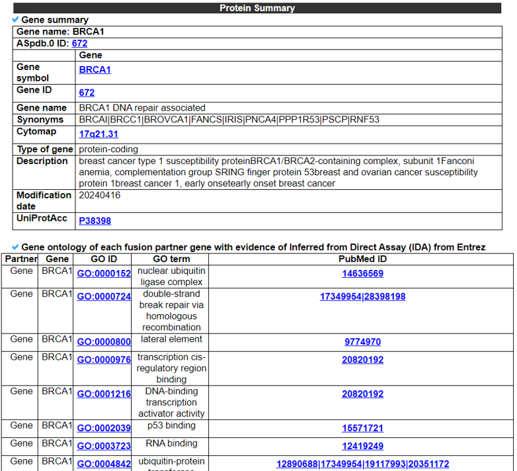Open PubMed reference 14636569

tap(362, 273)
